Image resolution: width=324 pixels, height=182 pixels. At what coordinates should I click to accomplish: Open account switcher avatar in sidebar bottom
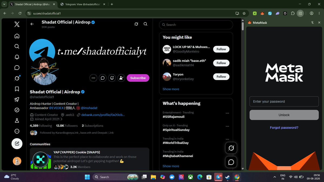point(17,161)
